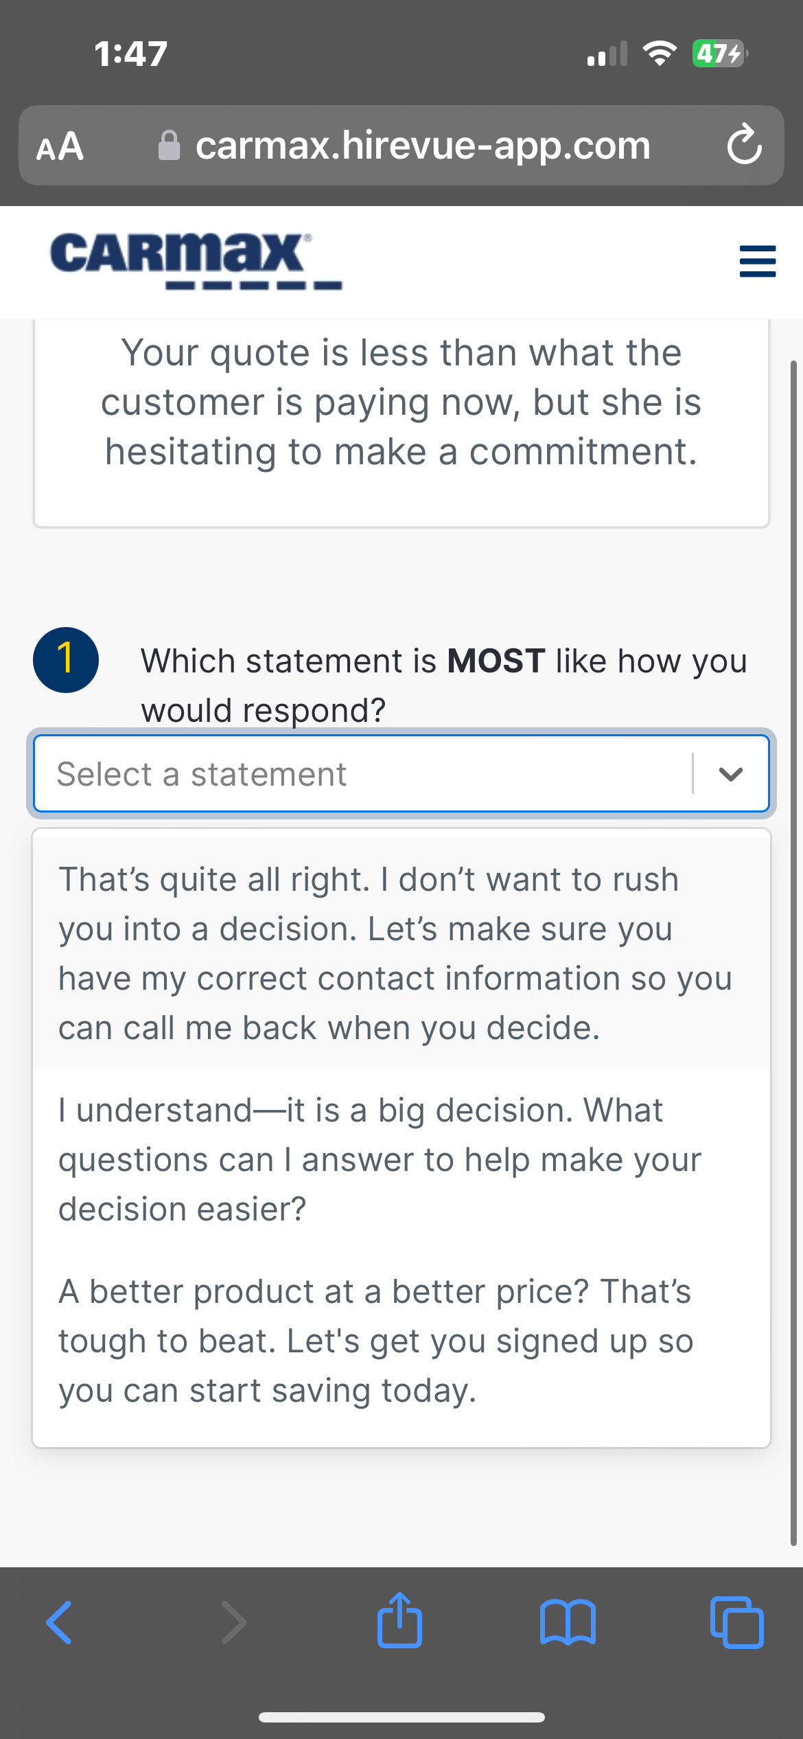
Task: Choose "That's quite all right" option
Action: click(401, 953)
